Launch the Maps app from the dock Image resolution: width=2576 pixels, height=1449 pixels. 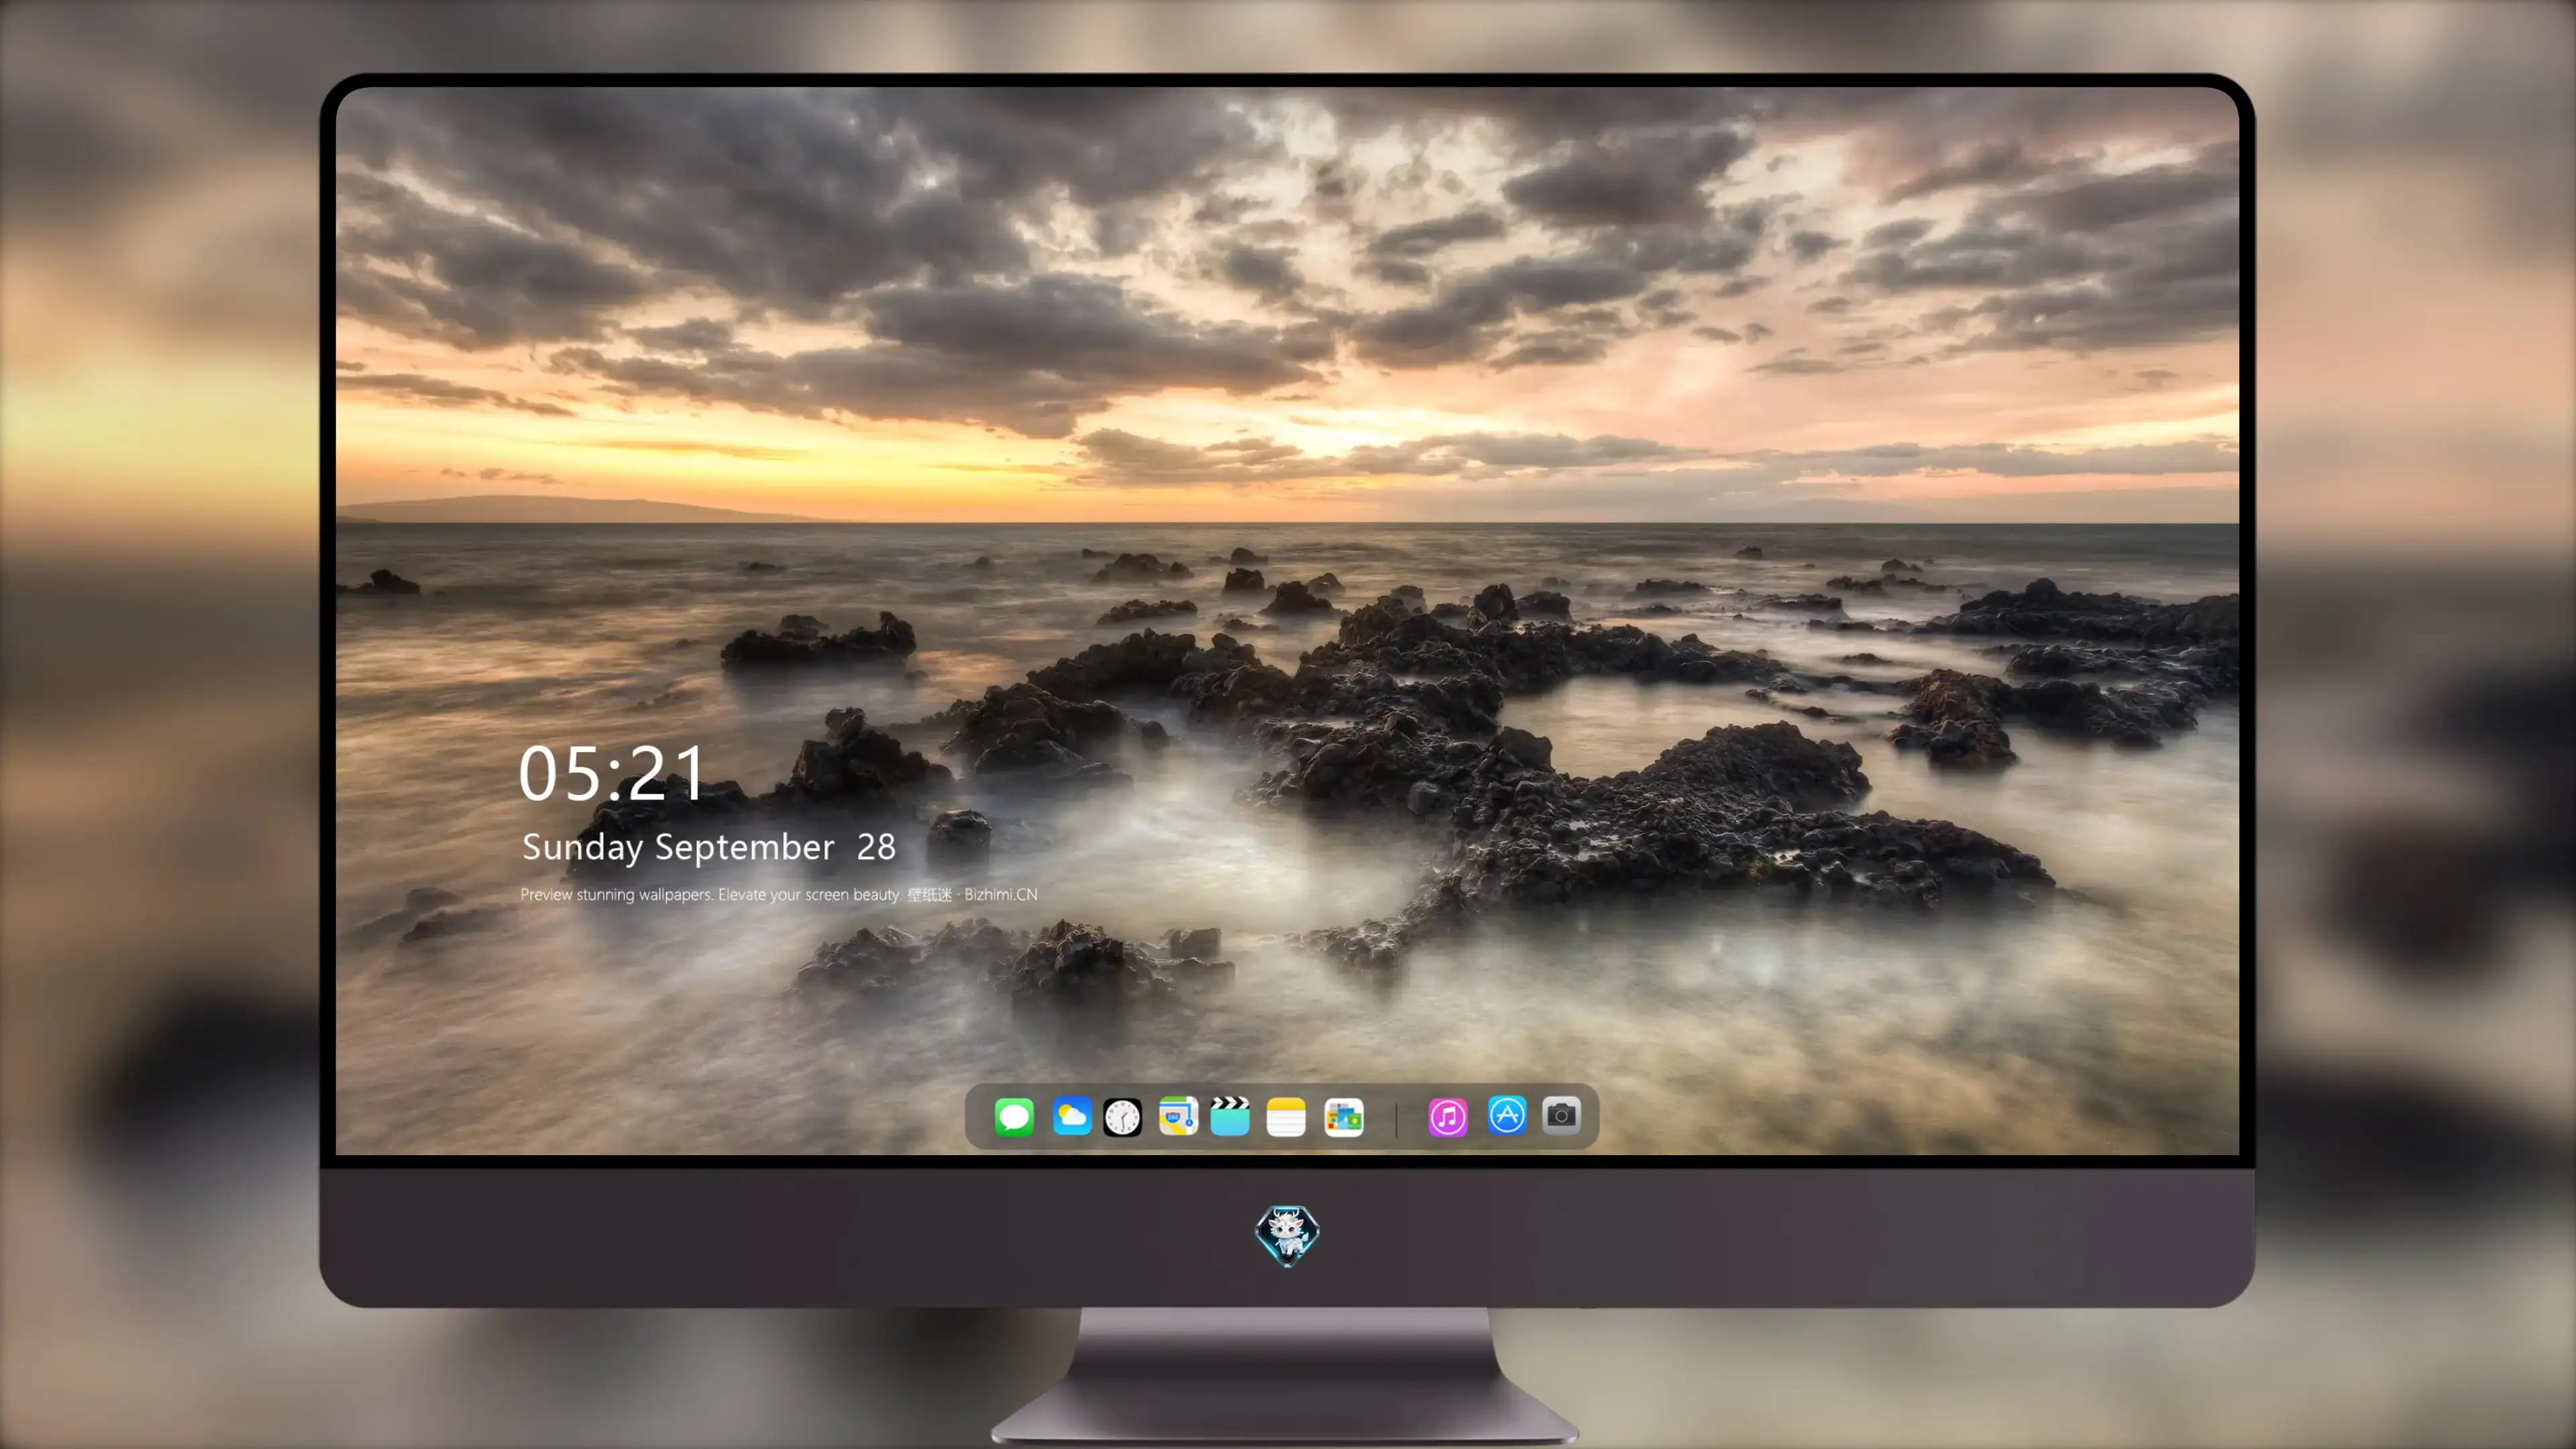[x=1178, y=1116]
